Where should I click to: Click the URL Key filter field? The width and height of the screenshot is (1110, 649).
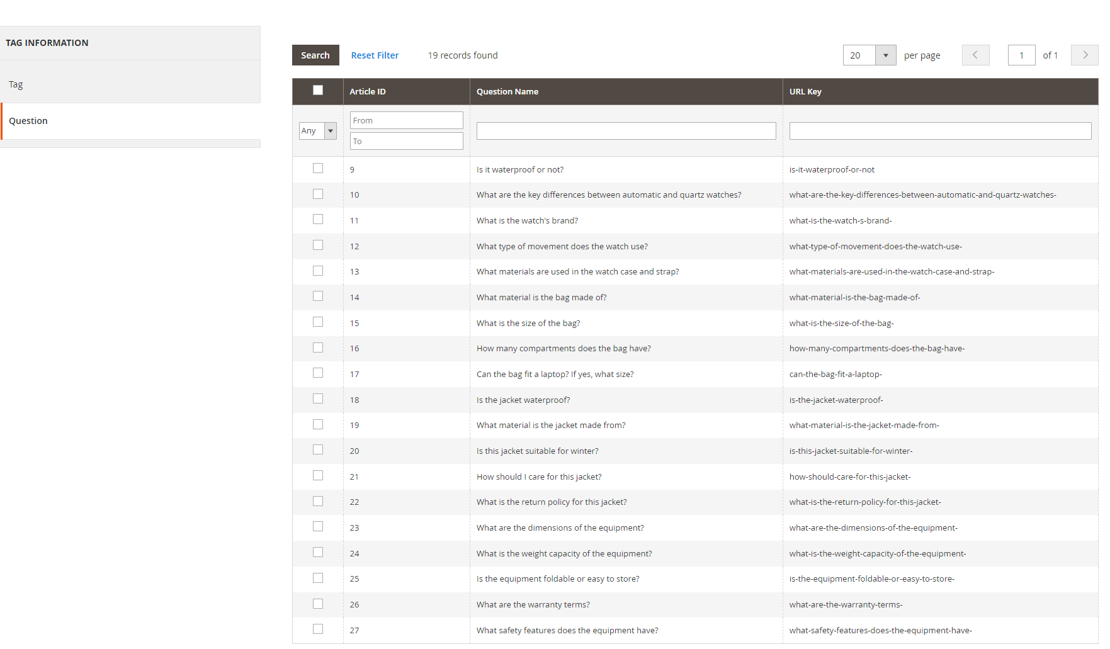point(940,131)
